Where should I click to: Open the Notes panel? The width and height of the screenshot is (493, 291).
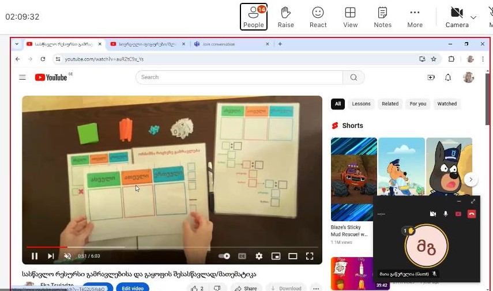[382, 17]
